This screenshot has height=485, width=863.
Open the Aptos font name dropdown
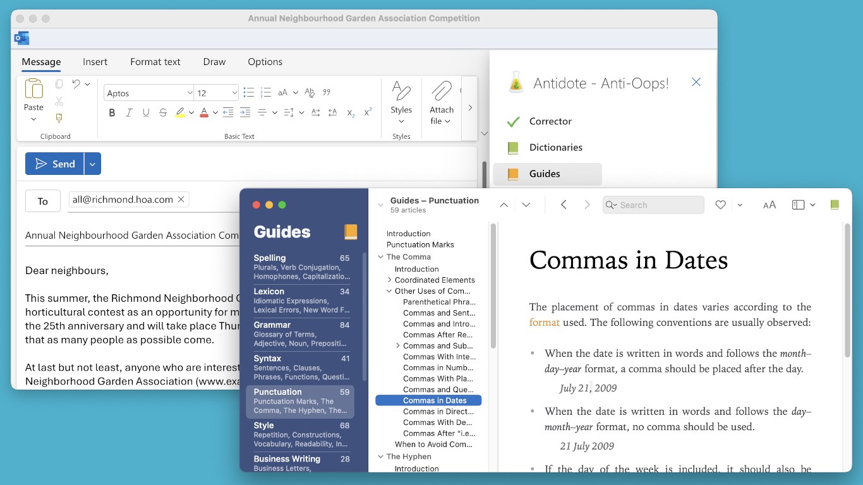pyautogui.click(x=190, y=93)
